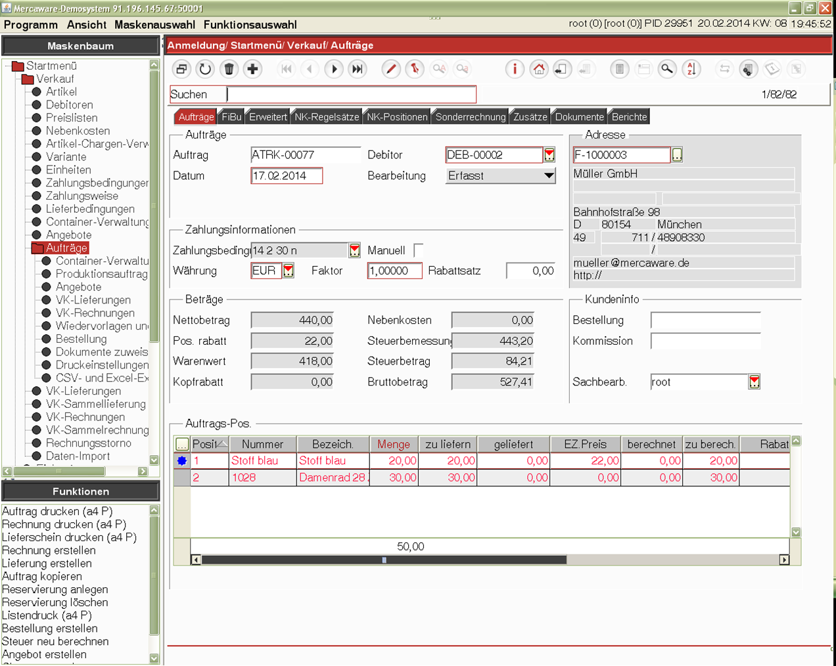This screenshot has width=836, height=666.
Task: Toggle the Manuell checkbox
Action: pos(419,250)
